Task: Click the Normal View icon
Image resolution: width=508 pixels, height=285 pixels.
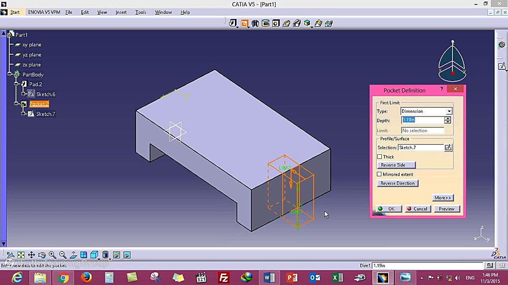Action: tap(73, 255)
